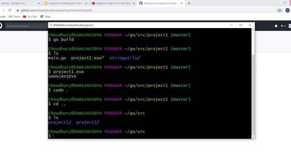Bookmark this page with the star icon
The image size is (291, 163).
280,10
